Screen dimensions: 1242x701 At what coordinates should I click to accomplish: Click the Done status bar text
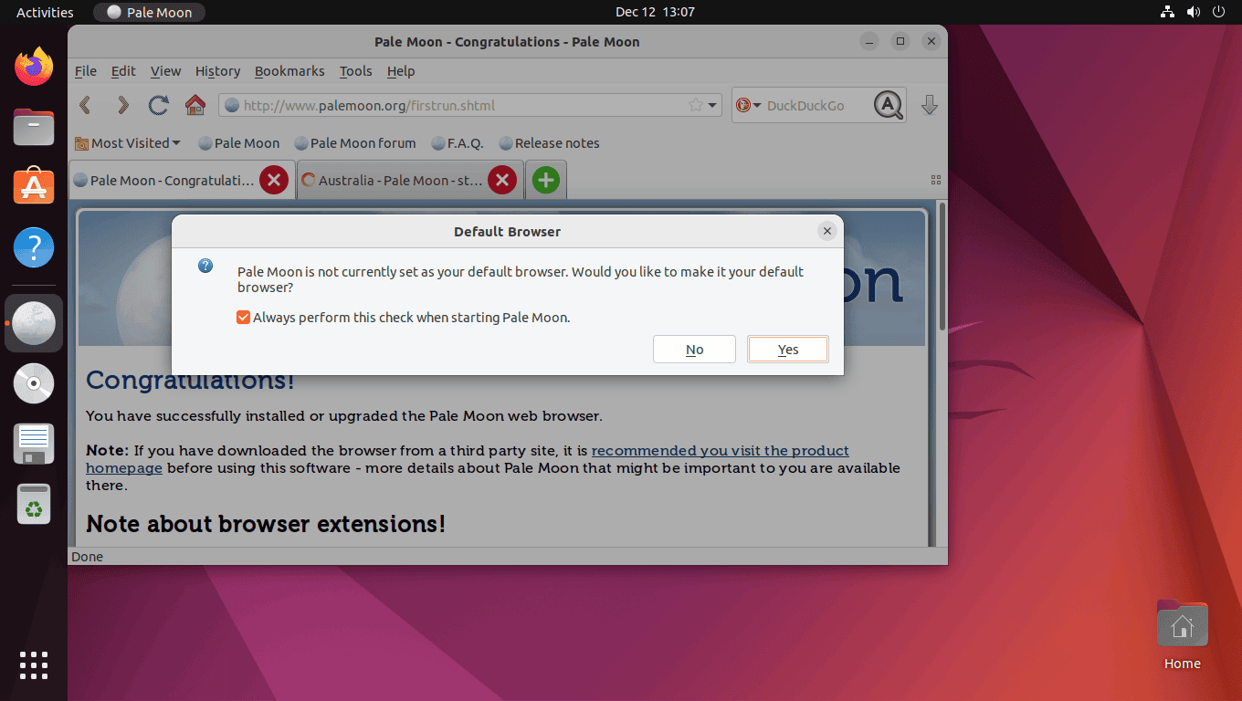click(x=88, y=557)
